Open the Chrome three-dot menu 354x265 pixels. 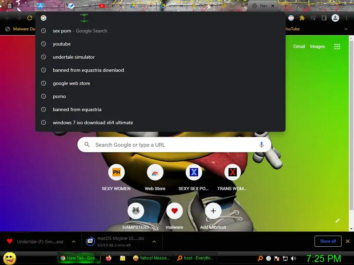[x=346, y=18]
